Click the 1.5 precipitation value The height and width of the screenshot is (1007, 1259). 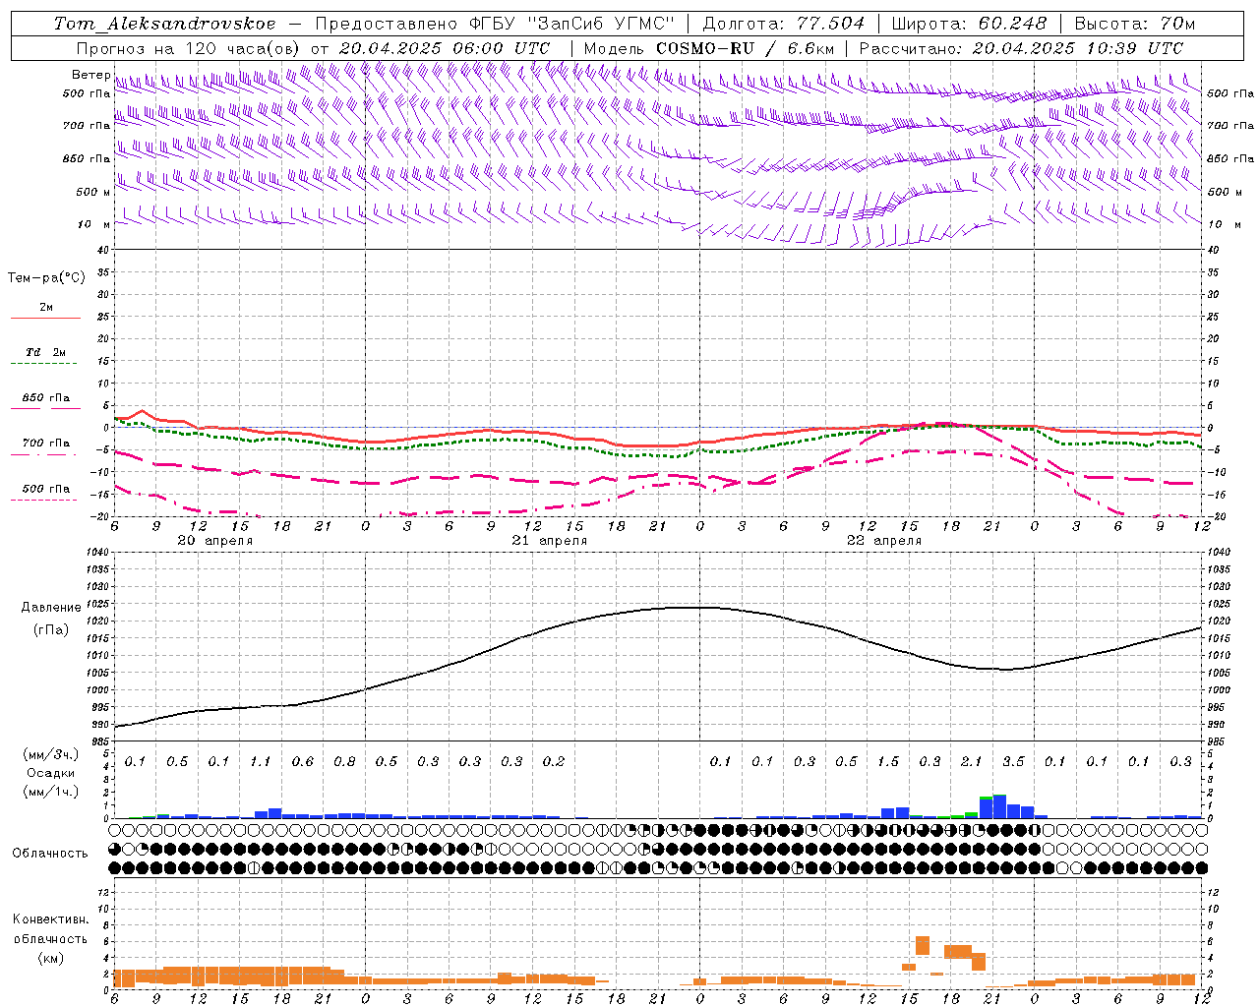(x=887, y=762)
